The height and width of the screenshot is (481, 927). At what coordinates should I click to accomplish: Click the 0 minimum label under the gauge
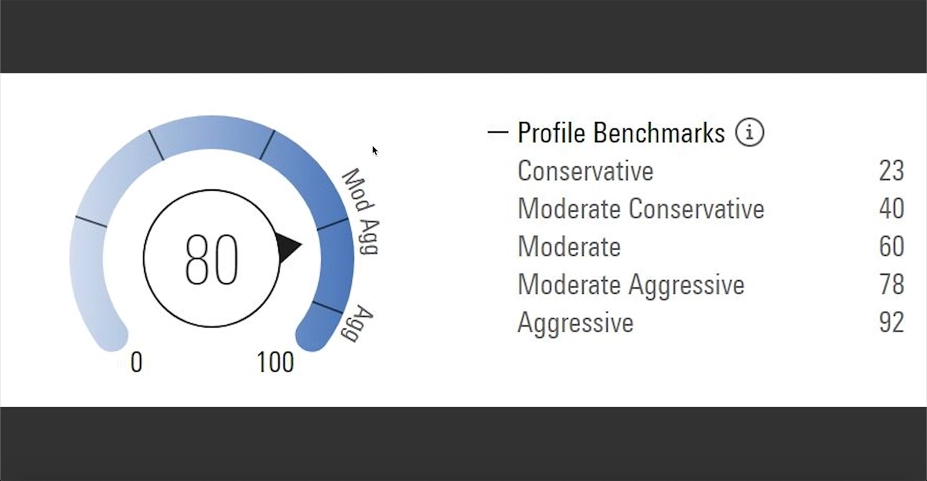point(136,362)
